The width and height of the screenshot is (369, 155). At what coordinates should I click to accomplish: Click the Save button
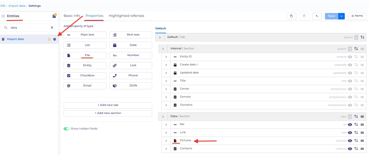[331, 16]
